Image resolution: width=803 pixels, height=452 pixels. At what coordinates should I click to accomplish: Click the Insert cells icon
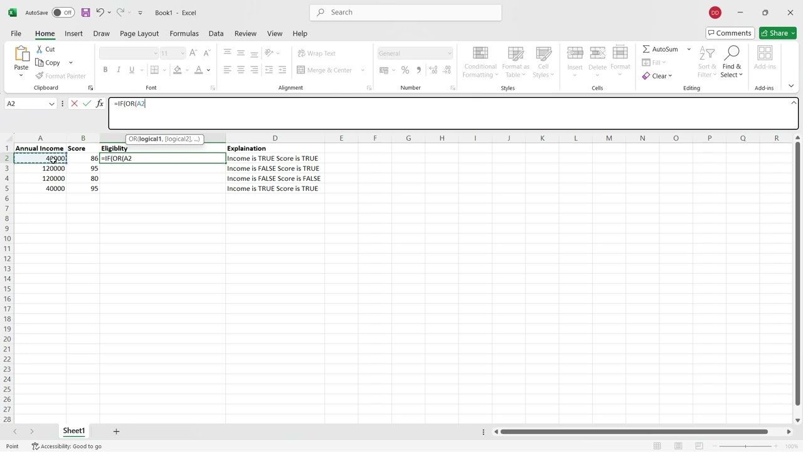click(x=575, y=53)
